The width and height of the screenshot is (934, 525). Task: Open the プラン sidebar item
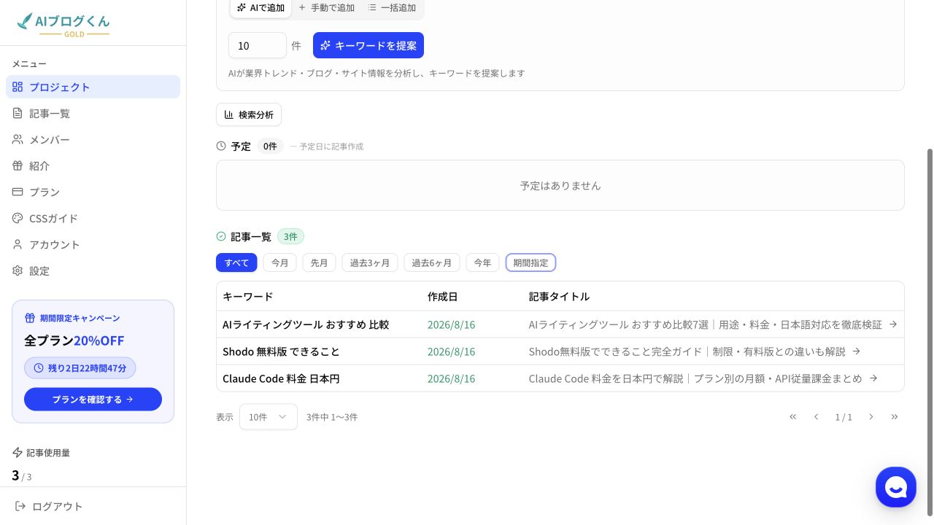pos(93,192)
